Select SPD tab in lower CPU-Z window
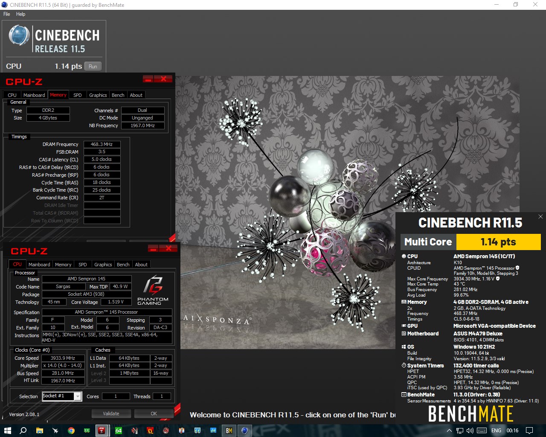The height and width of the screenshot is (437, 546). click(82, 265)
